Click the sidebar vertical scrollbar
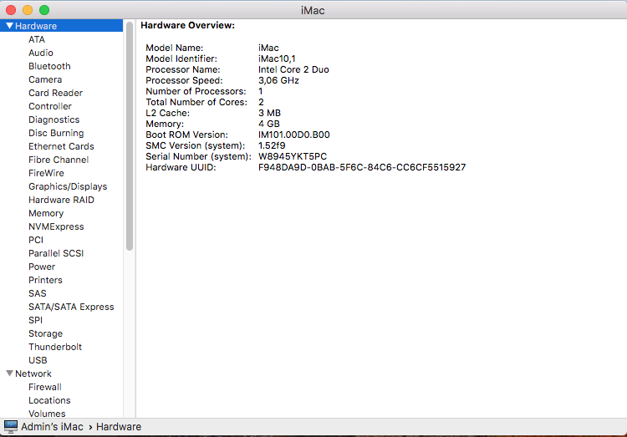 [x=130, y=134]
